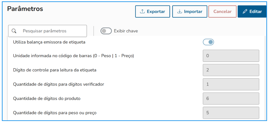This screenshot has height=123, width=270.
Task: Click the Quantidade de dígitos do produto field
Action: tap(231, 98)
